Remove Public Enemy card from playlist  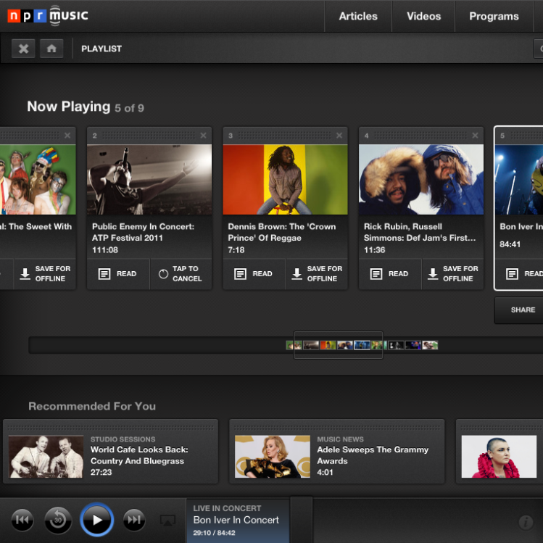pos(203,136)
